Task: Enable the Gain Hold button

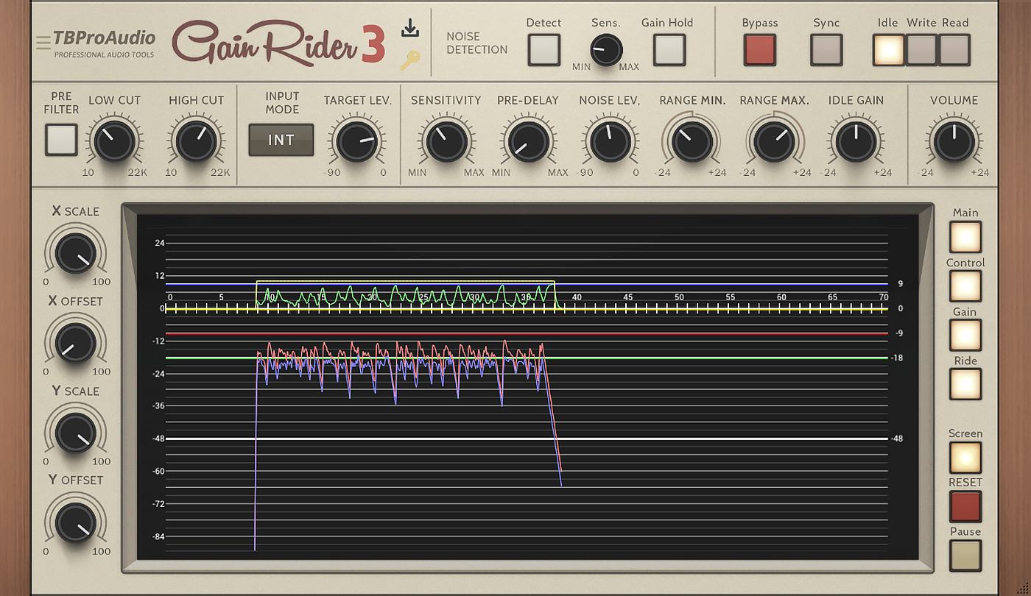Action: 669,50
